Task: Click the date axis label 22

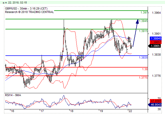Action: (130, 111)
